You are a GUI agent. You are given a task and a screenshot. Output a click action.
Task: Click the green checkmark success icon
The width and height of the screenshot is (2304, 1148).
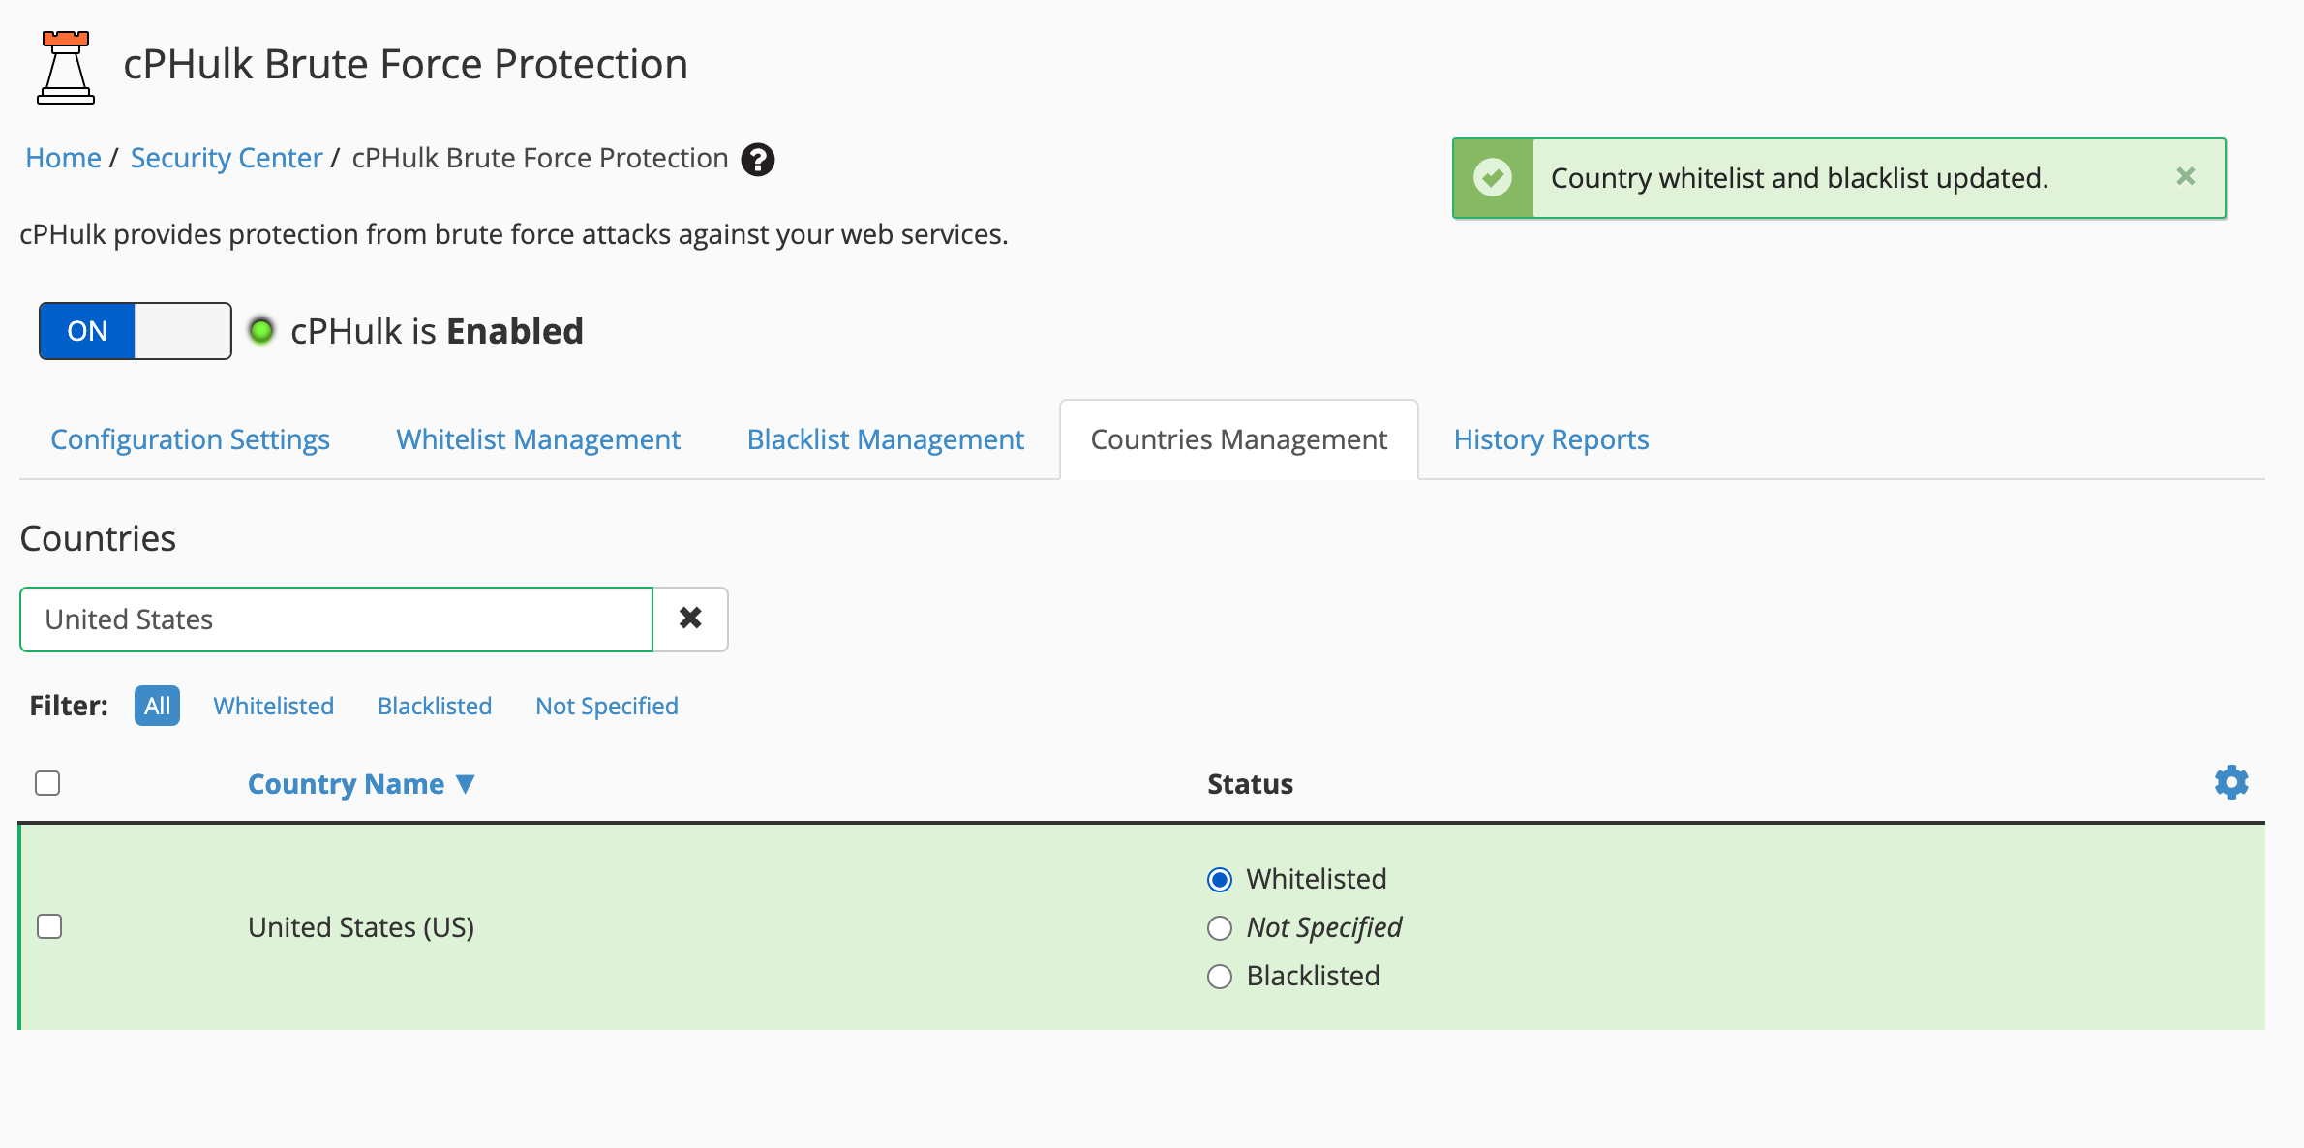click(1493, 177)
